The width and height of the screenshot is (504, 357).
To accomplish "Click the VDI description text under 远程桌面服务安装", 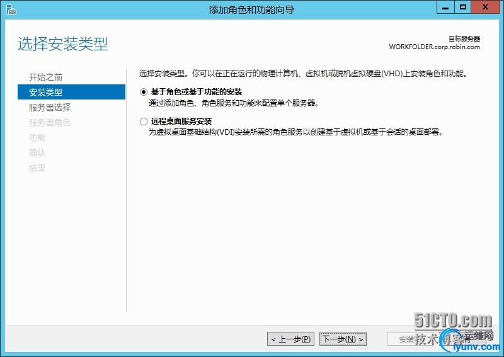I will (295, 132).
